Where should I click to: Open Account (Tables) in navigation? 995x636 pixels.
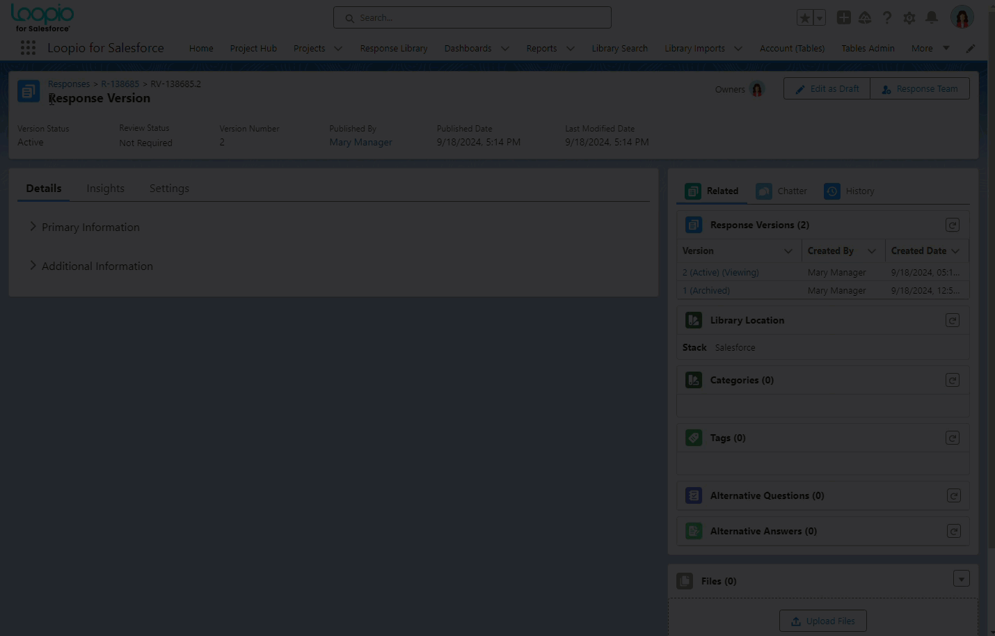click(792, 49)
